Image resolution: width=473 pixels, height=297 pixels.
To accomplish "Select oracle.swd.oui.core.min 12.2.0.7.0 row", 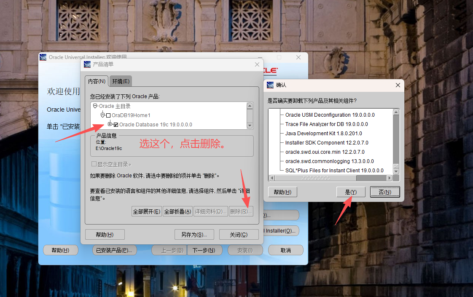I will 325,152.
